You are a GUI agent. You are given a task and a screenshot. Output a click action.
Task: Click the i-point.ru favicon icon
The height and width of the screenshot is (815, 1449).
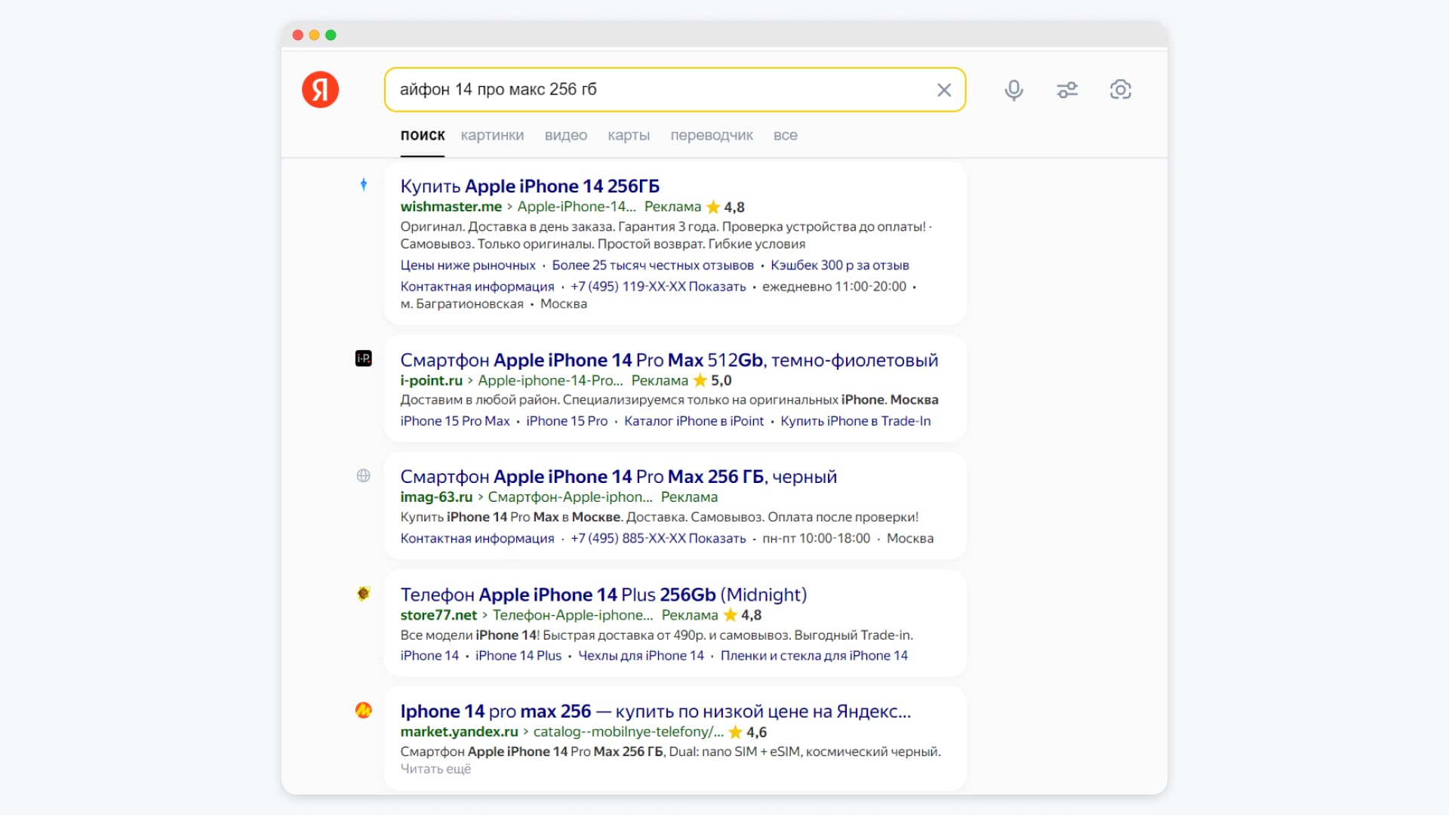coord(364,358)
